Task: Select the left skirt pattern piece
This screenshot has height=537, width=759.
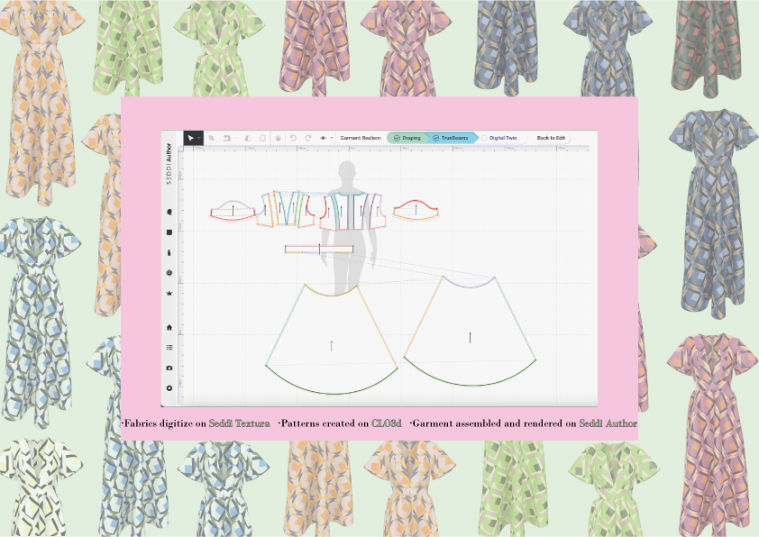Action: pyautogui.click(x=332, y=338)
